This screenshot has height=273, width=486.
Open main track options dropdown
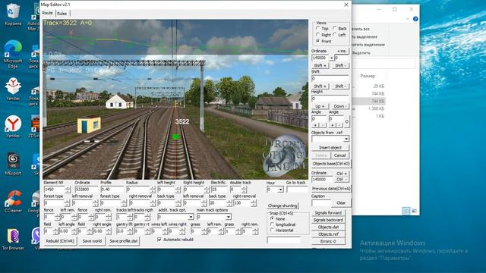pyautogui.click(x=228, y=217)
